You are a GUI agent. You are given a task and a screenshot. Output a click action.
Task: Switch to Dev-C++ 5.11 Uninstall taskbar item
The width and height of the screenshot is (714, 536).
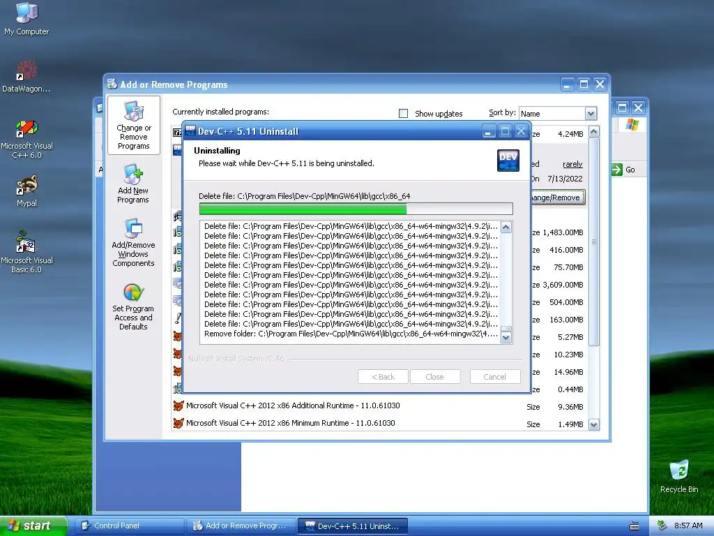(352, 526)
